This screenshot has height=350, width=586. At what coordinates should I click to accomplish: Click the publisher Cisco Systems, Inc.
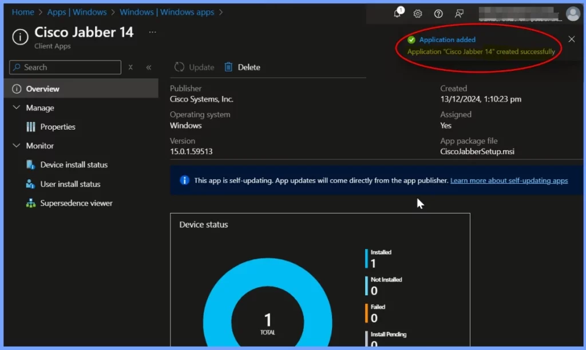click(x=201, y=99)
